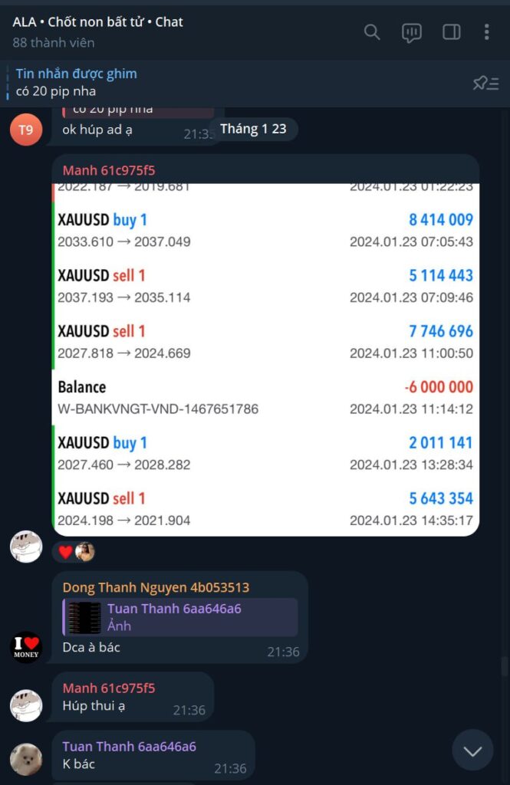Click Tuan Thanh's white dog avatar

(x=26, y=760)
